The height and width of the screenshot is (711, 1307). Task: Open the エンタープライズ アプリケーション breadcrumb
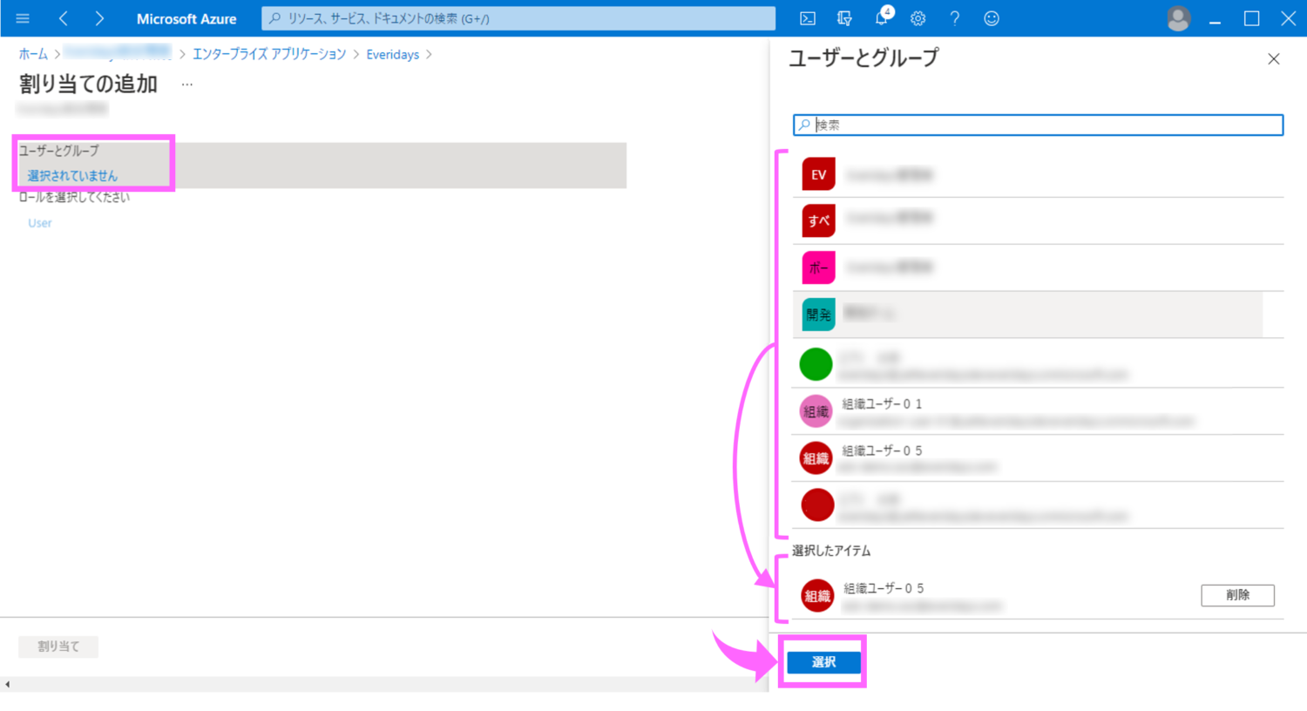coord(269,54)
